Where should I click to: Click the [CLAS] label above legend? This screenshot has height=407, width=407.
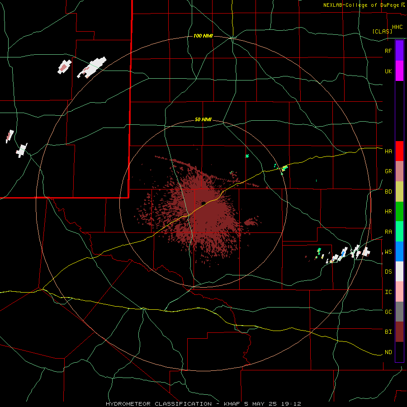pos(382,31)
